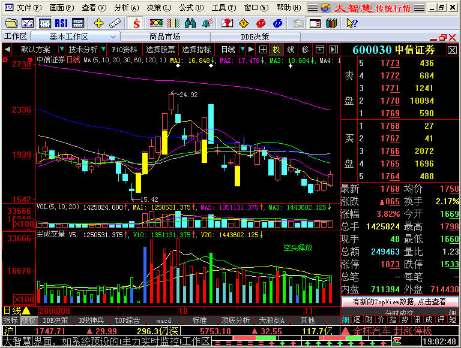This screenshot has width=461, height=348.
Task: Select the 天狼剑A template tab
Action: point(271,320)
